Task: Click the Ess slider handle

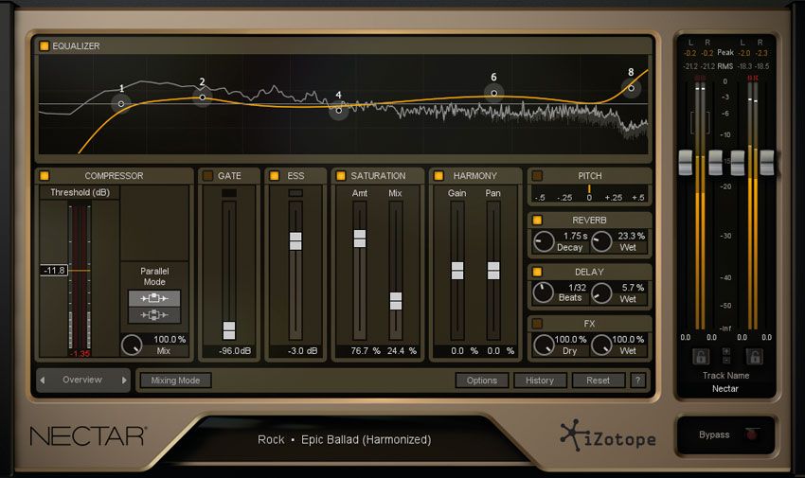Action: [x=295, y=241]
